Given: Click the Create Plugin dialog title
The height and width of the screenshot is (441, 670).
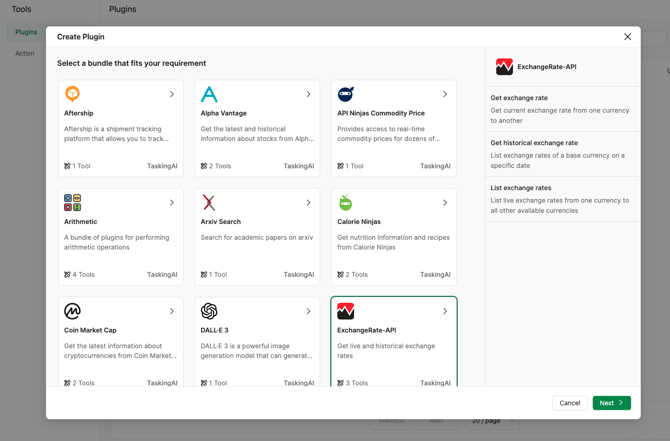Looking at the screenshot, I should click(x=81, y=37).
